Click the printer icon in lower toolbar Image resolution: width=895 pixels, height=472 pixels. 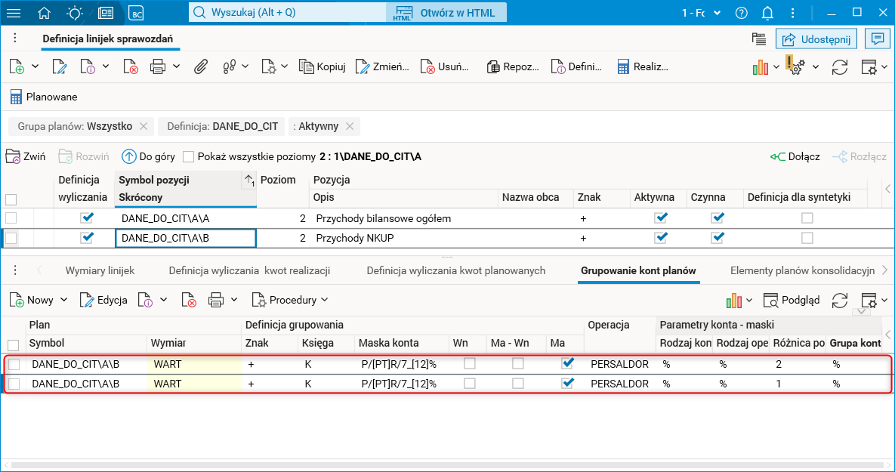tap(216, 301)
